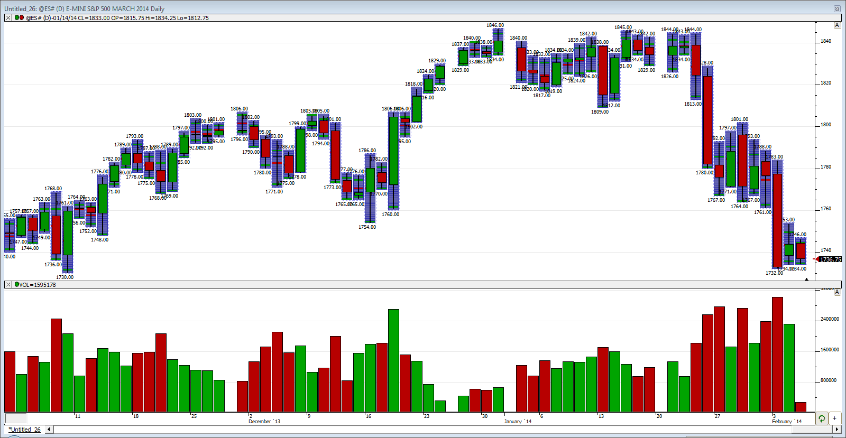Click the red dot in the @ES# header
This screenshot has width=846, height=438.
22,18
